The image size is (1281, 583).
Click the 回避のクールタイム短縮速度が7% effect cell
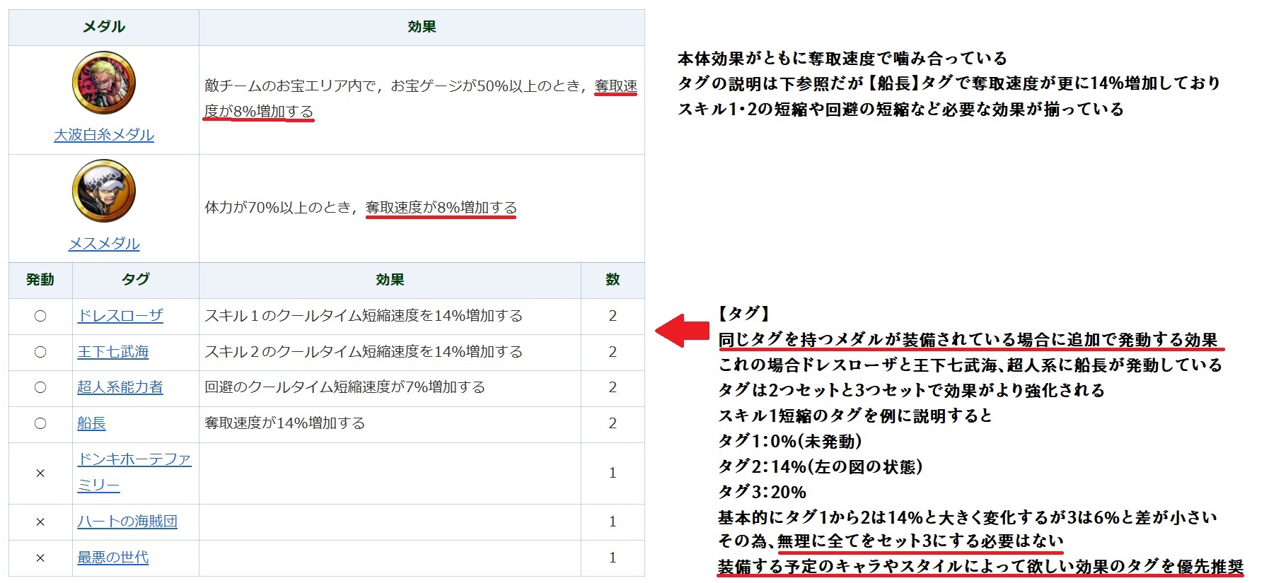390,387
